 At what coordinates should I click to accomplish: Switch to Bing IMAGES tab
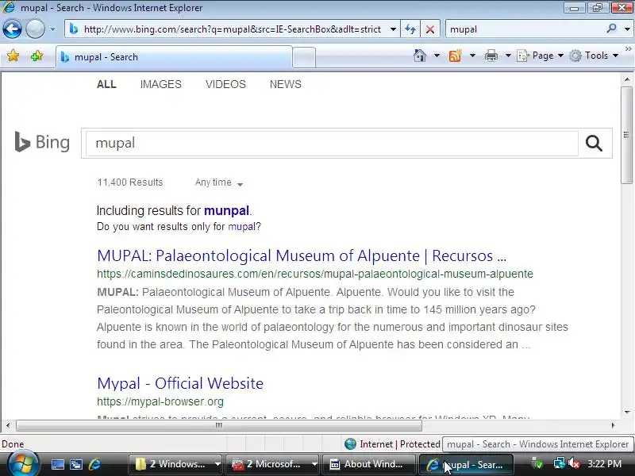(x=161, y=84)
